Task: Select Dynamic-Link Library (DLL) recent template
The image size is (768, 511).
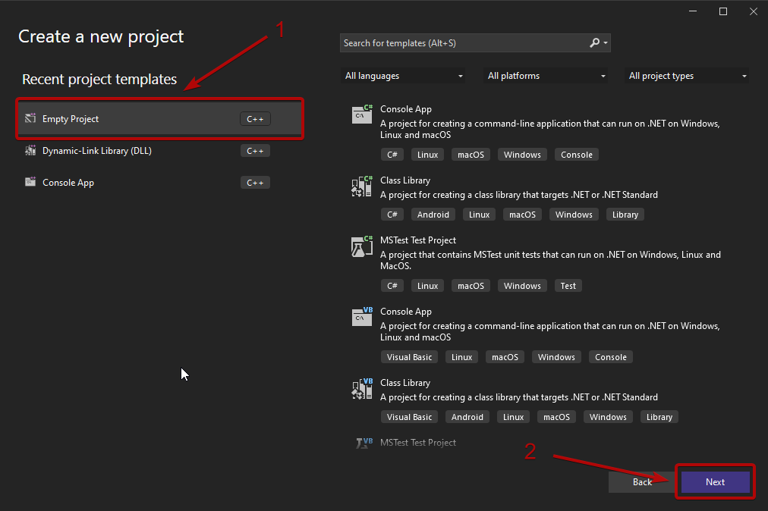Action: click(97, 151)
